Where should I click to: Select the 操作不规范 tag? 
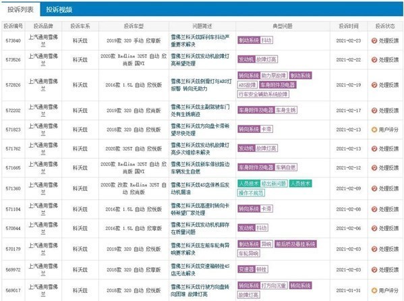[x=251, y=192]
